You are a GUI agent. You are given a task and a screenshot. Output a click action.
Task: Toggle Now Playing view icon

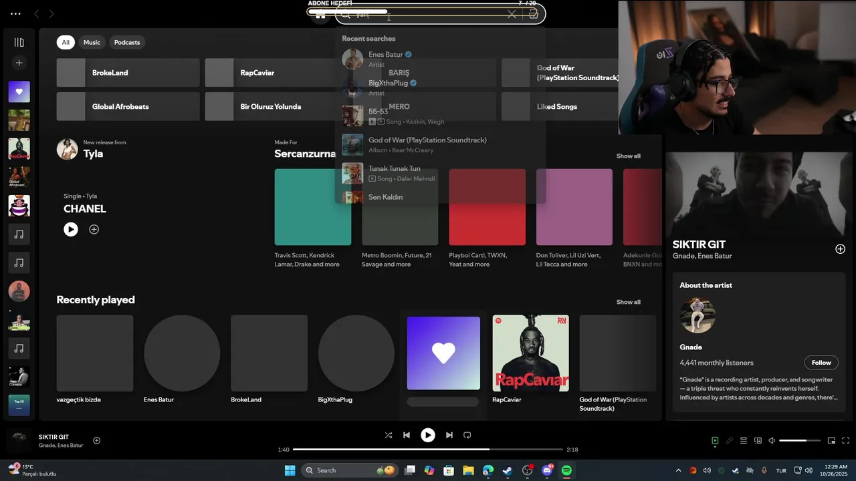[715, 441]
